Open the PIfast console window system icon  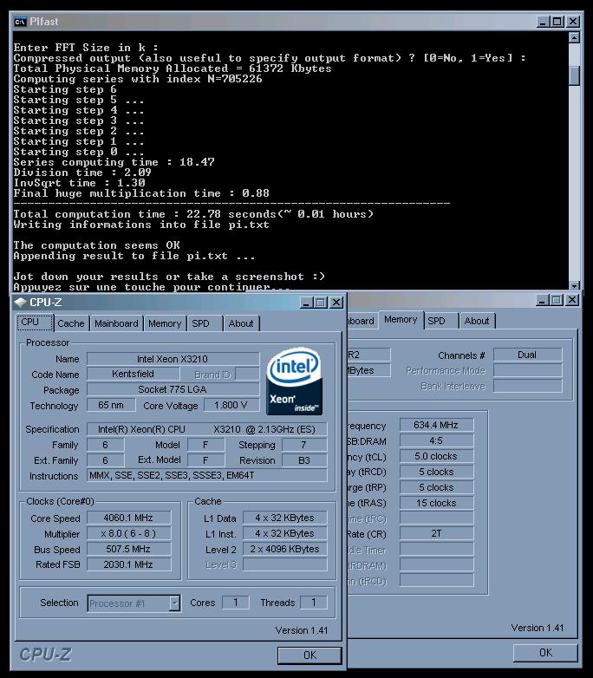coord(20,22)
